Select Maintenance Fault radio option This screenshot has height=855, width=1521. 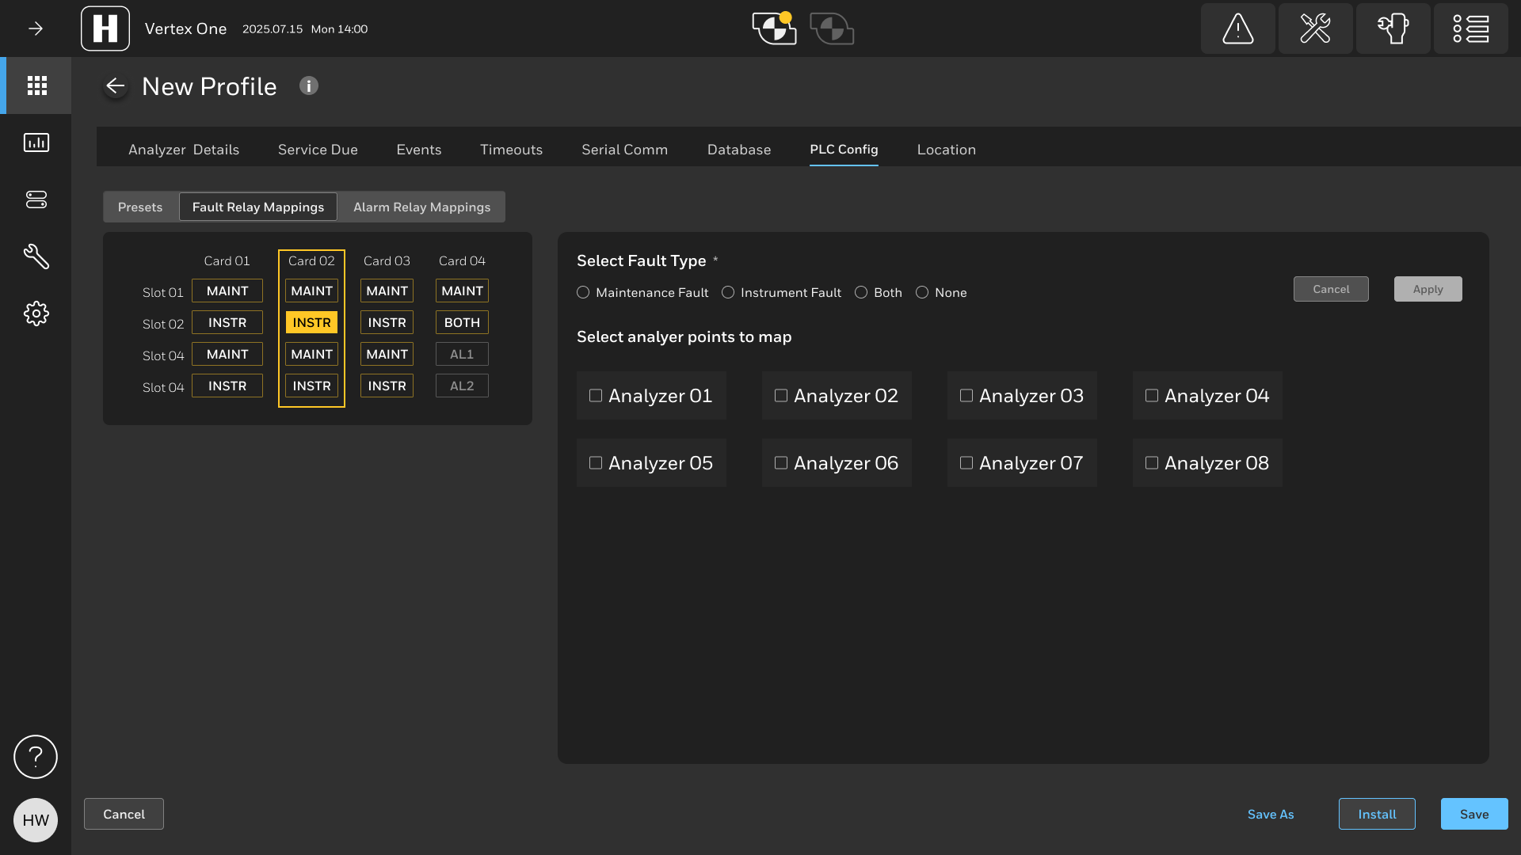pyautogui.click(x=583, y=292)
